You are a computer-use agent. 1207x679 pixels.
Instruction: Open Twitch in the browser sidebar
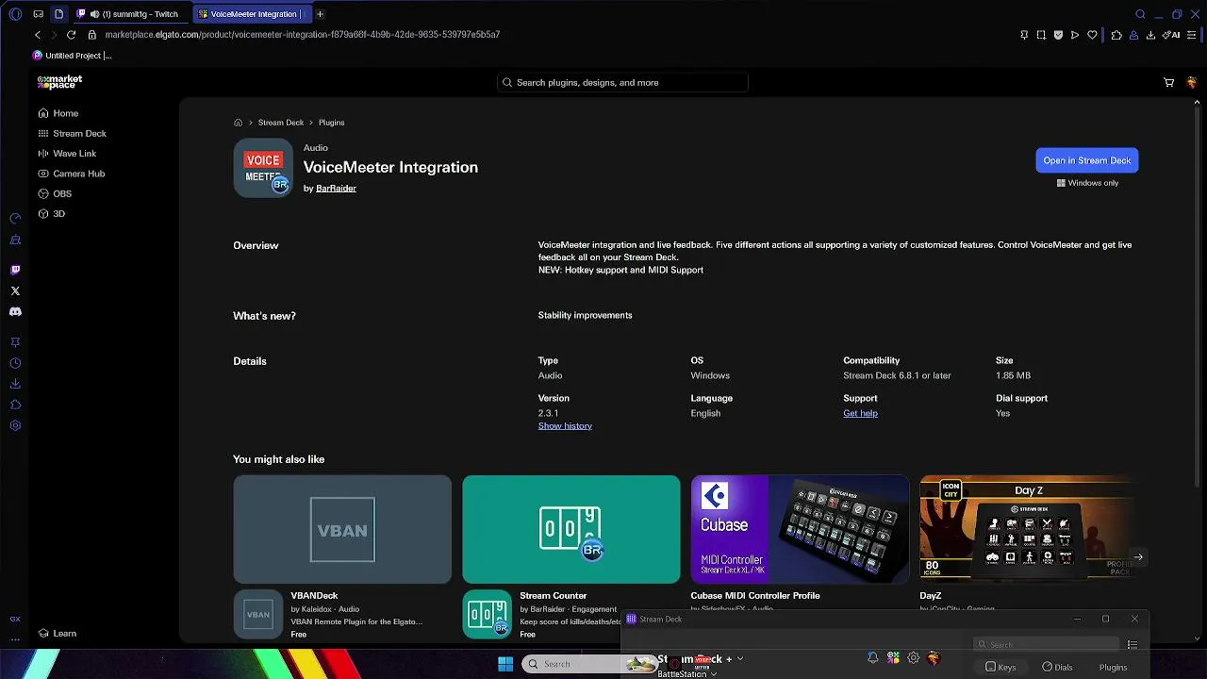pos(15,271)
